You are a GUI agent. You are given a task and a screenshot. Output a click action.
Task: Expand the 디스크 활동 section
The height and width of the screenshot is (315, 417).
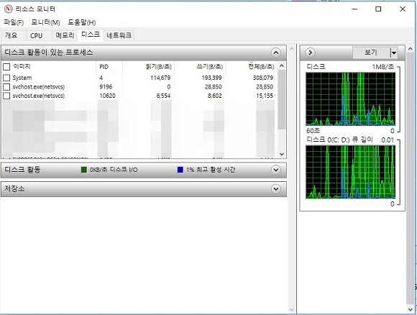click(x=276, y=170)
